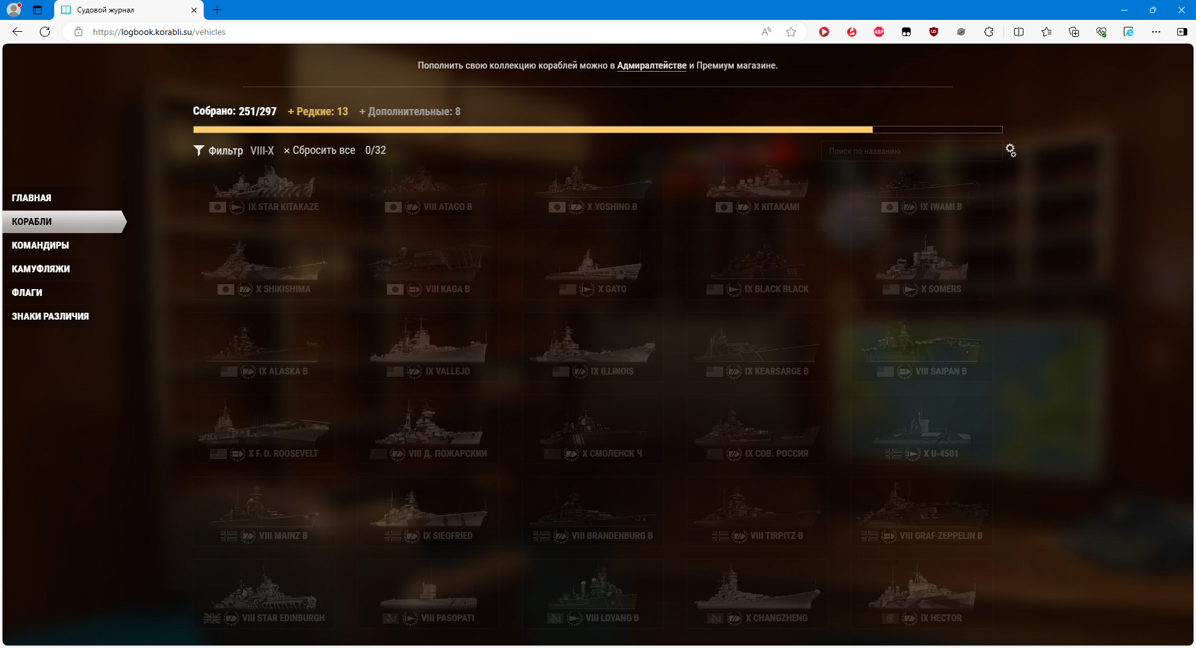Viewport: 1196px width, 648px height.
Task: Select the VIII Д. Пожарский ship card
Action: point(429,429)
